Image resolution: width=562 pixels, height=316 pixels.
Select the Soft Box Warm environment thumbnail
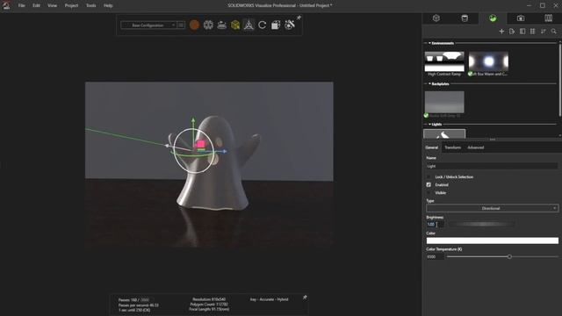point(488,61)
